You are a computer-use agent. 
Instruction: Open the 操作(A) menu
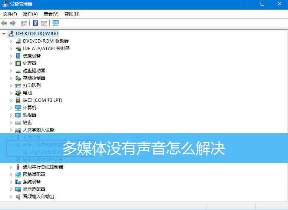coord(30,14)
